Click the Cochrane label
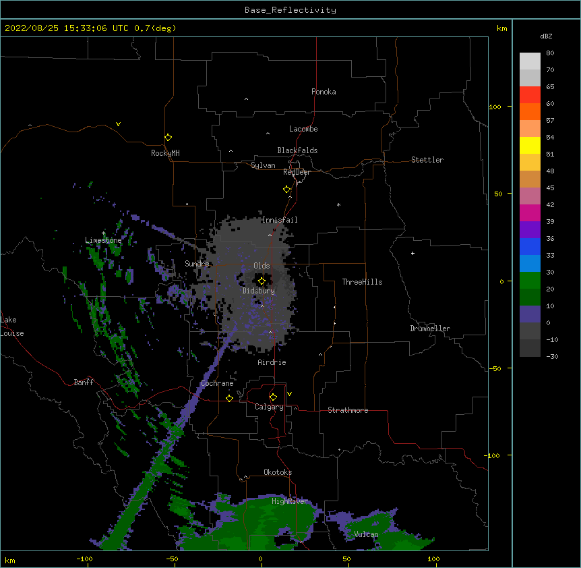 [217, 383]
